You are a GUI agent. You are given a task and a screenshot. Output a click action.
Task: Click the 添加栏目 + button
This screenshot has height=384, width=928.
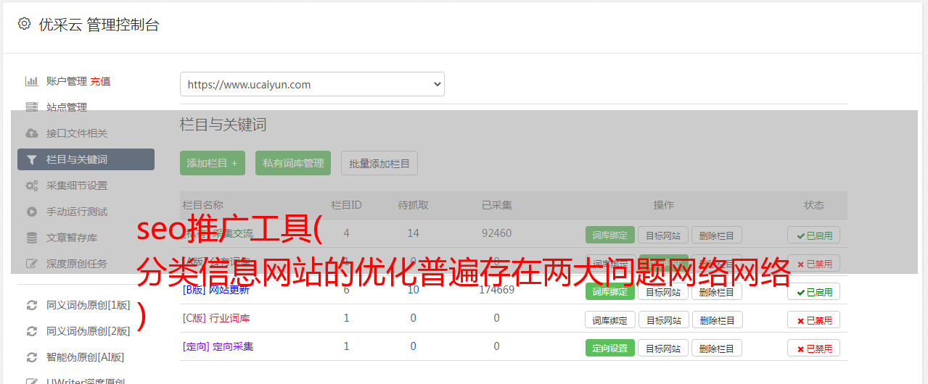point(213,163)
